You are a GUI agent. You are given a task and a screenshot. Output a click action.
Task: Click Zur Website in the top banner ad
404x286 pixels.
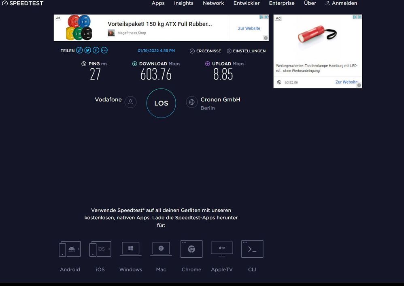249,28
